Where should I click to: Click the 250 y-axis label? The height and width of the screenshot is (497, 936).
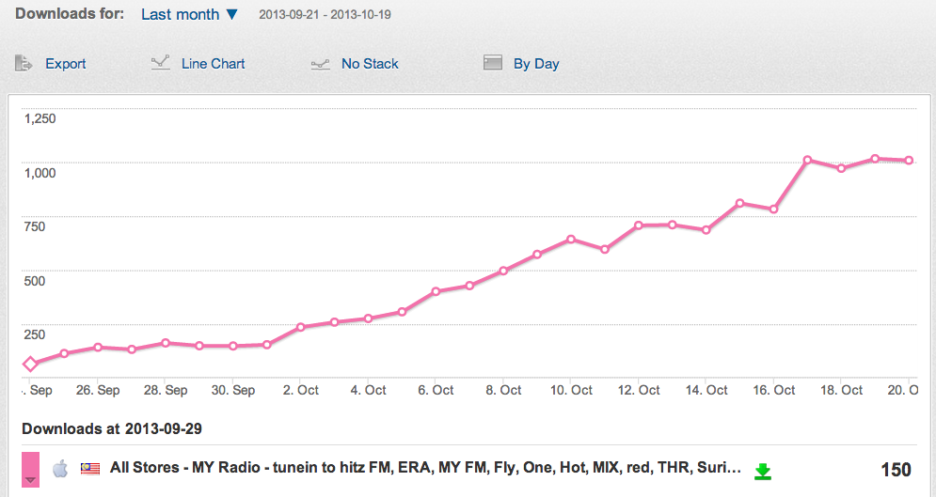point(35,334)
